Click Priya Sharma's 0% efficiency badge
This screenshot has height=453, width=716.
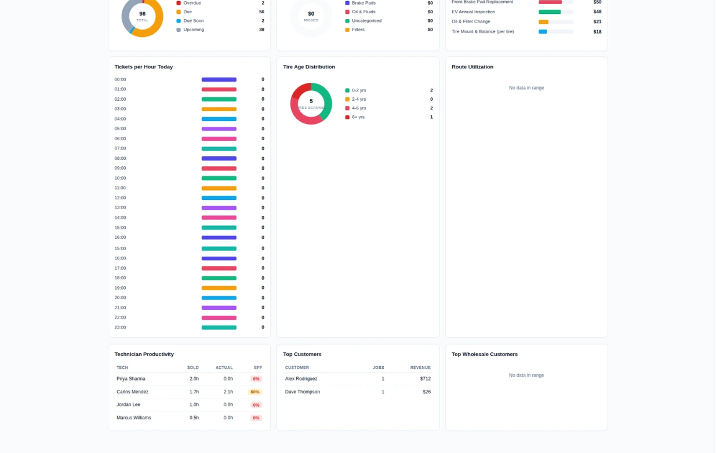256,379
